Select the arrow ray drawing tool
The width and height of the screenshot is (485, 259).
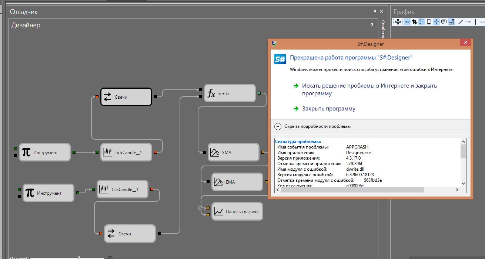tap(468, 22)
